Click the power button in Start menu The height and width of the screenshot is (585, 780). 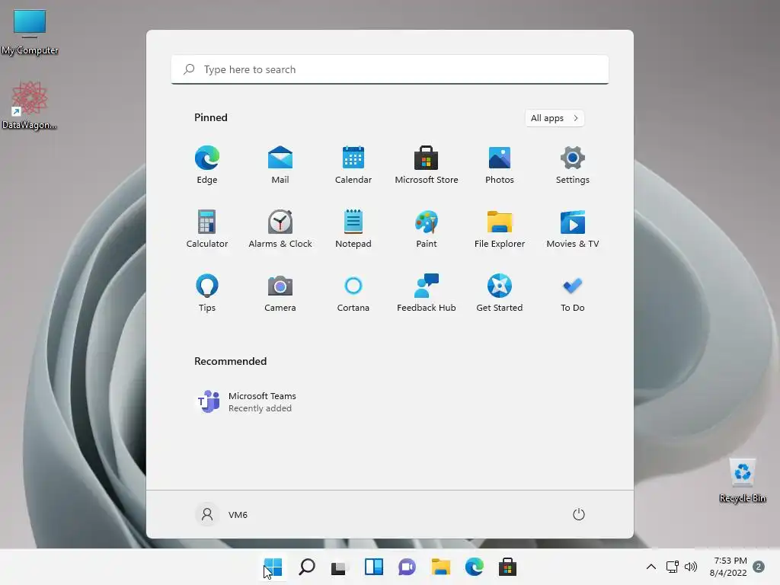click(x=579, y=514)
